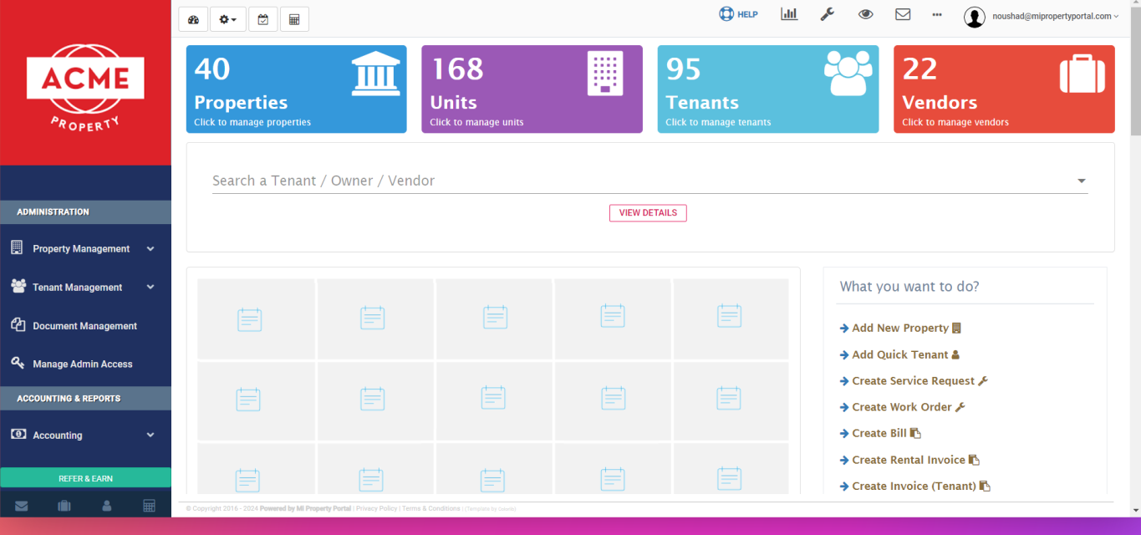Click the reports bar chart icon
The height and width of the screenshot is (535, 1141).
pos(788,13)
